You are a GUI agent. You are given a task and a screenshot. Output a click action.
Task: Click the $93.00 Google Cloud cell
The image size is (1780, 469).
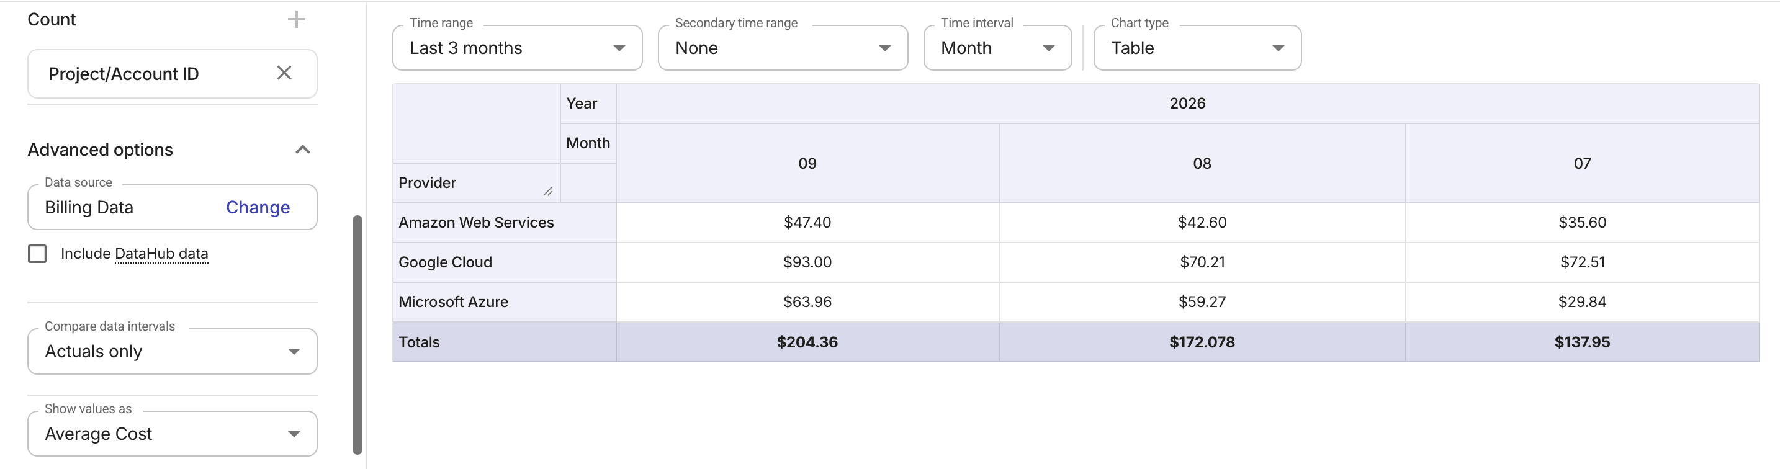click(807, 262)
